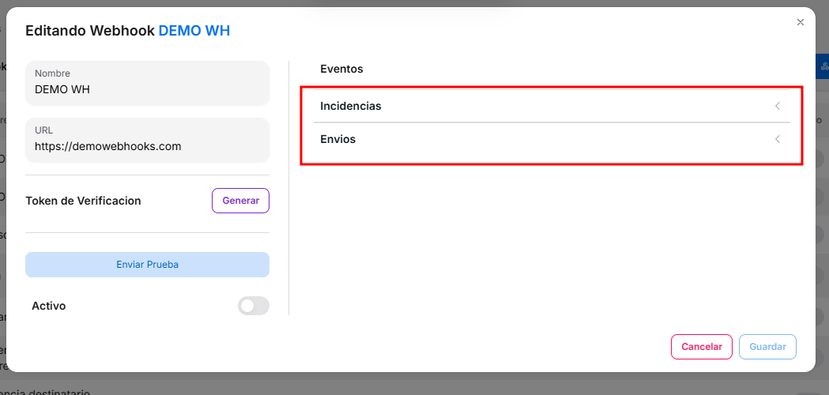
Task: Click the blue DEMO WH title text
Action: (194, 31)
